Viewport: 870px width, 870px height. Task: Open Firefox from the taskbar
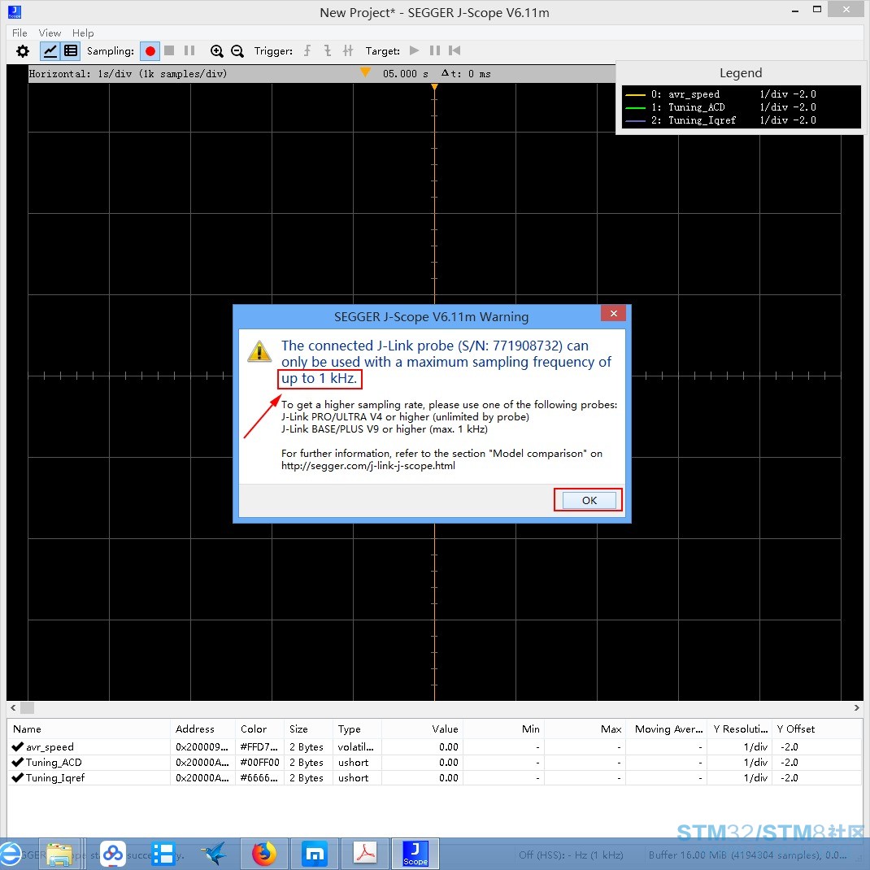[x=264, y=854]
